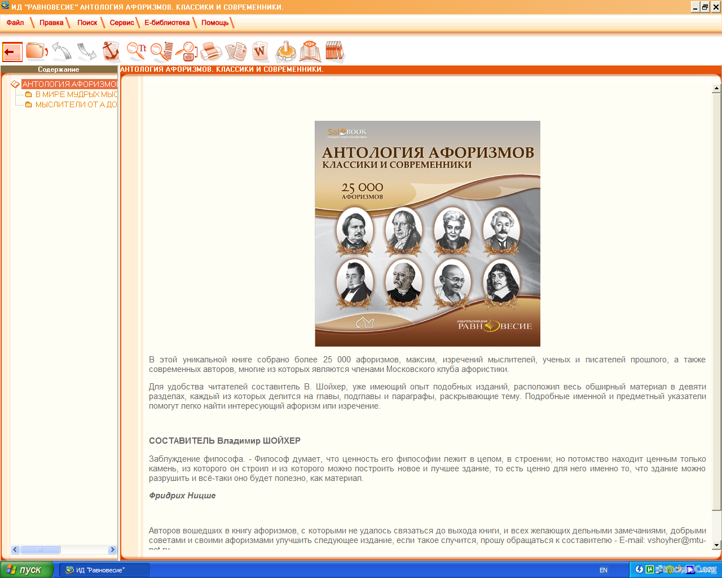Click the open folder toolbar icon
This screenshot has height=578, width=722.
pos(37,51)
